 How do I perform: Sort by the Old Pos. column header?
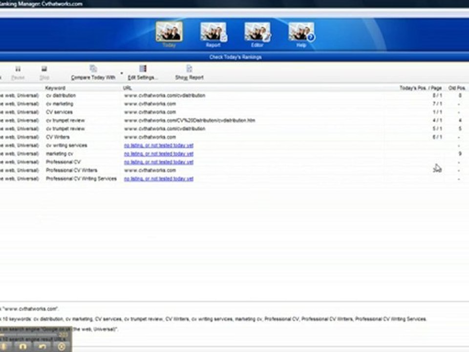[x=457, y=88]
